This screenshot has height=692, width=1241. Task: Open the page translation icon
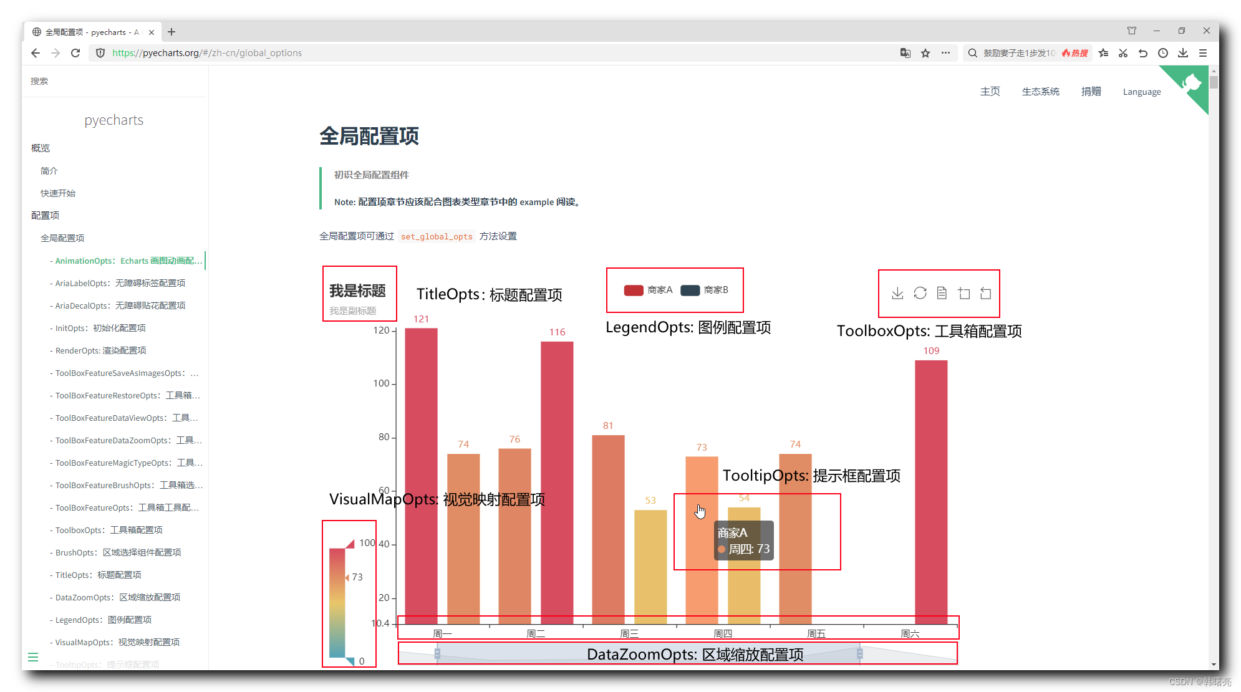[905, 53]
